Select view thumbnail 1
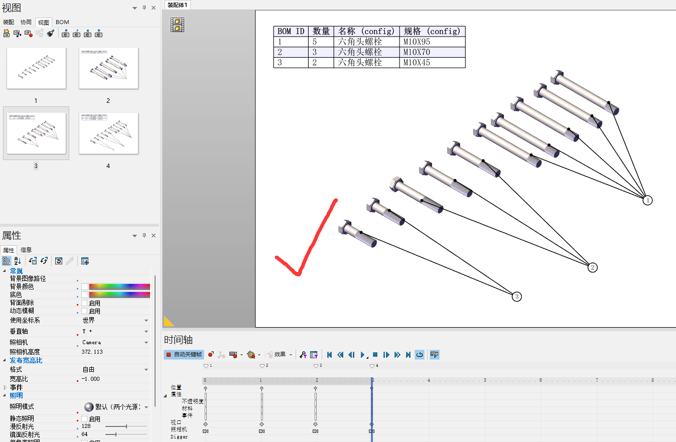Image resolution: width=676 pixels, height=442 pixels. (36, 68)
